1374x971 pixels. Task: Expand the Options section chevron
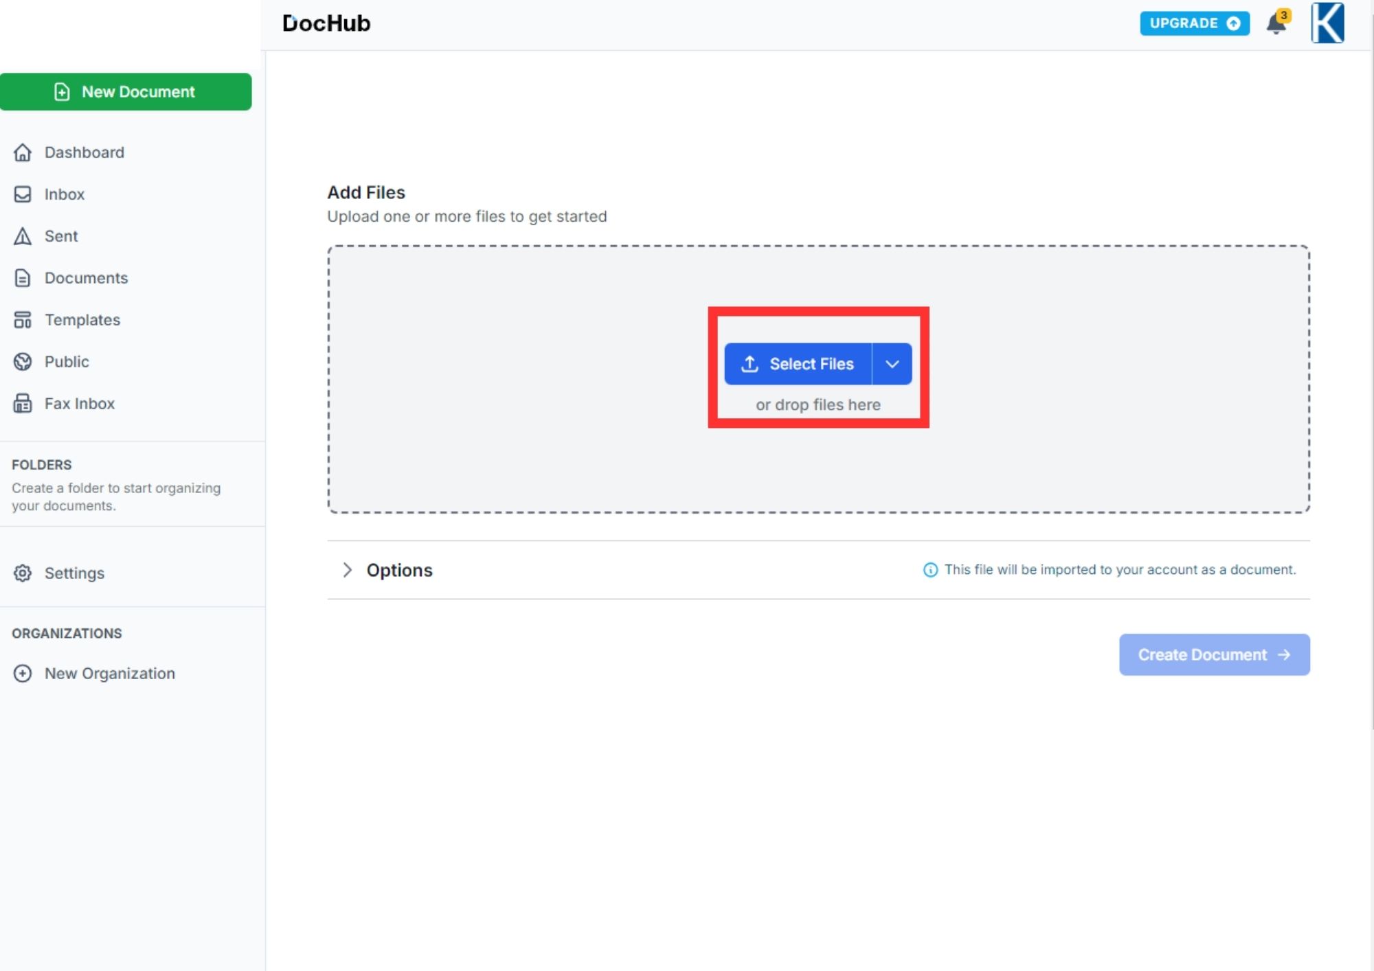tap(347, 570)
